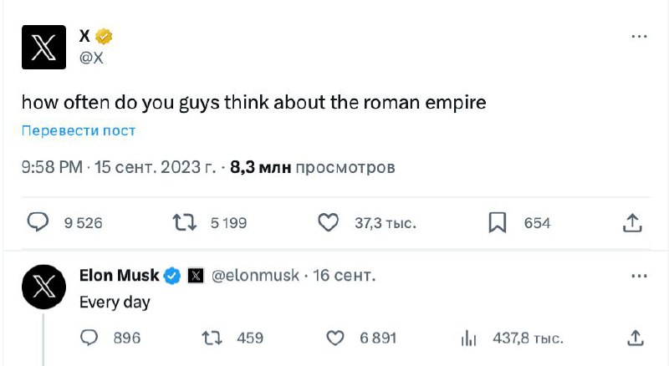Click the gold verified badge next to X
The width and height of the screenshot is (669, 366).
click(105, 36)
